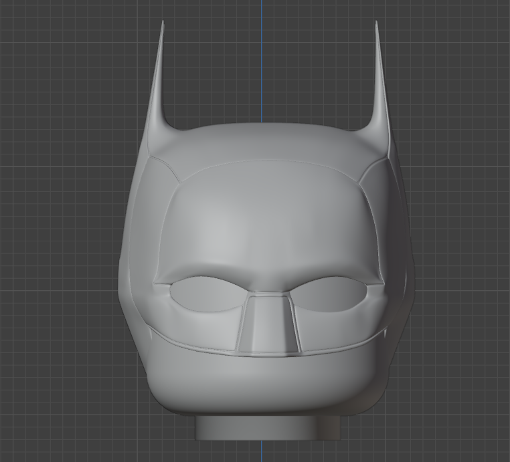Select the cylindrical neck base under the cowl
510x462 pixels.
click(267, 427)
